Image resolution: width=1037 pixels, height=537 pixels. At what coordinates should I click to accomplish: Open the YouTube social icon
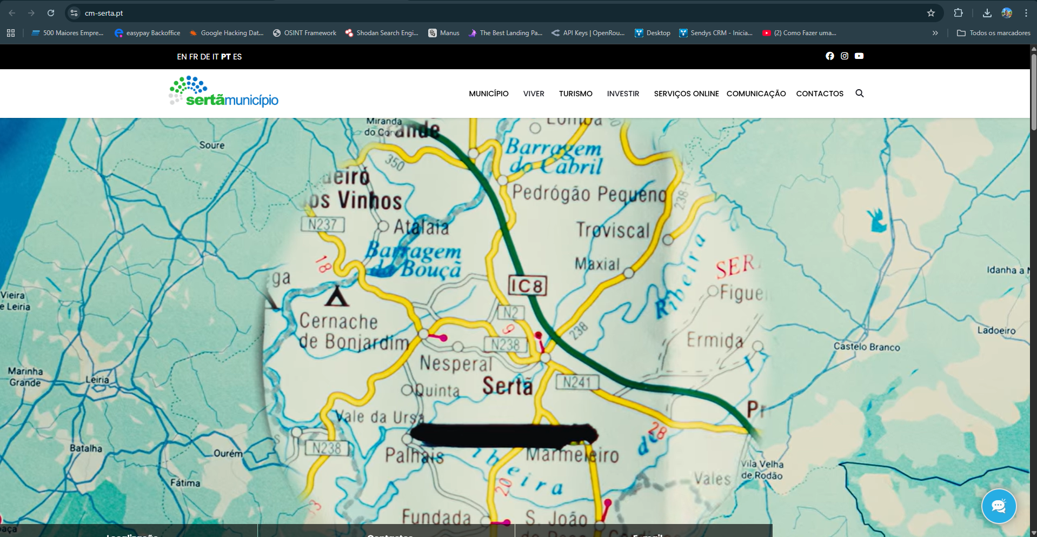[x=859, y=56]
